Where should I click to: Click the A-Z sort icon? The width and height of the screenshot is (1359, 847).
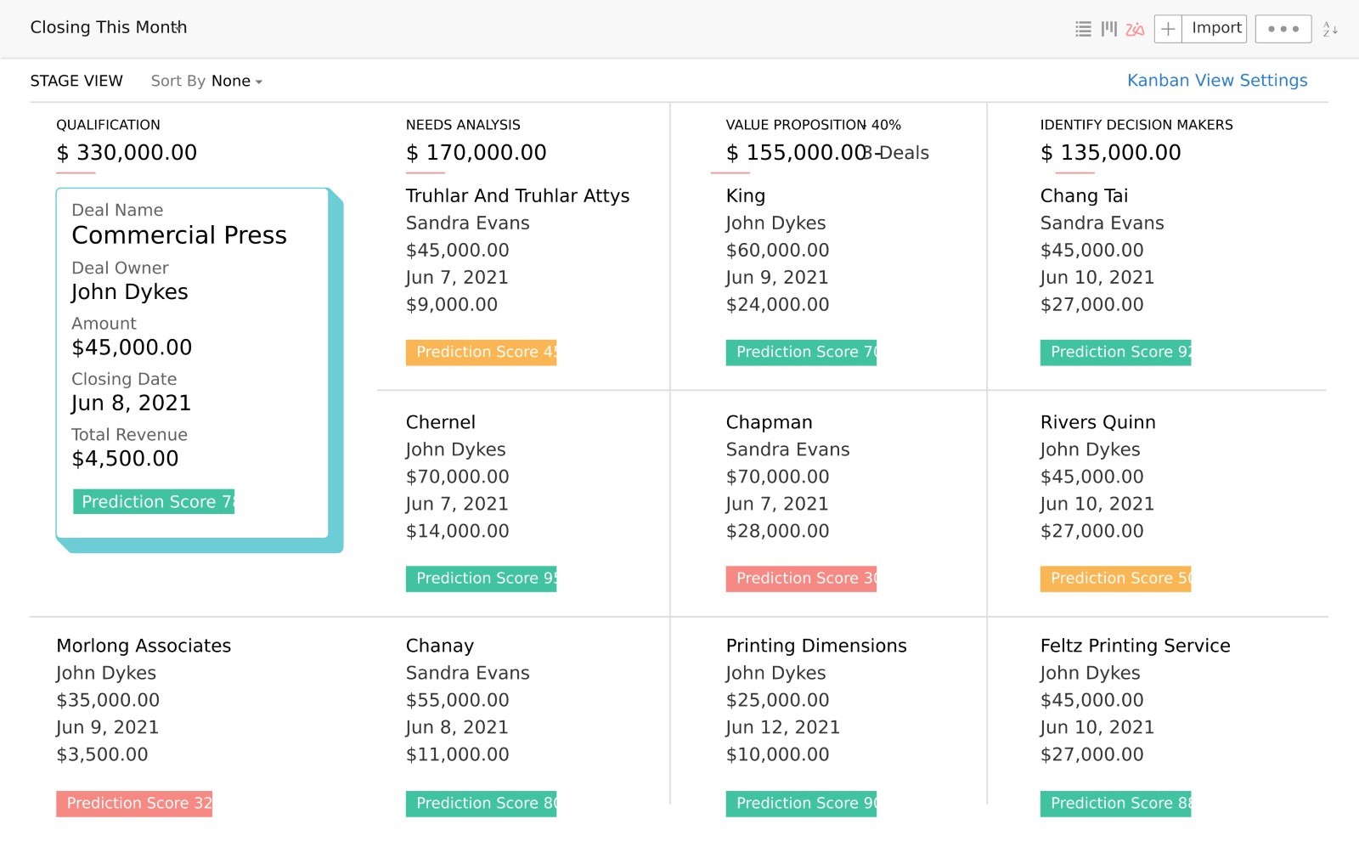click(x=1330, y=29)
